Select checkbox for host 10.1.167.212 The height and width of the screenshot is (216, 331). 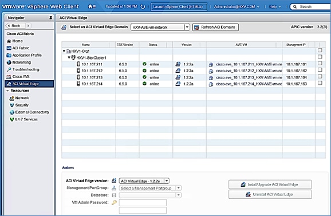click(320, 70)
